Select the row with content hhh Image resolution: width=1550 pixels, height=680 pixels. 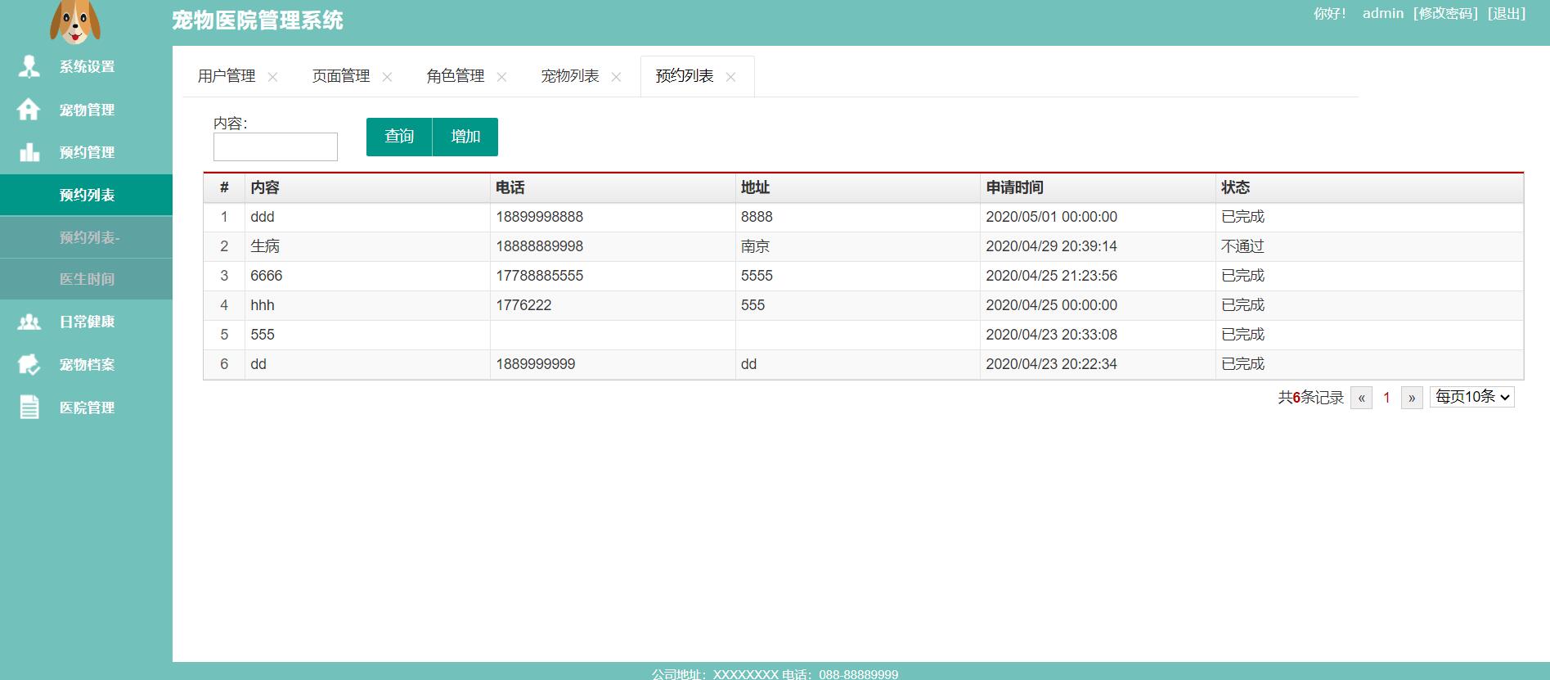click(863, 305)
